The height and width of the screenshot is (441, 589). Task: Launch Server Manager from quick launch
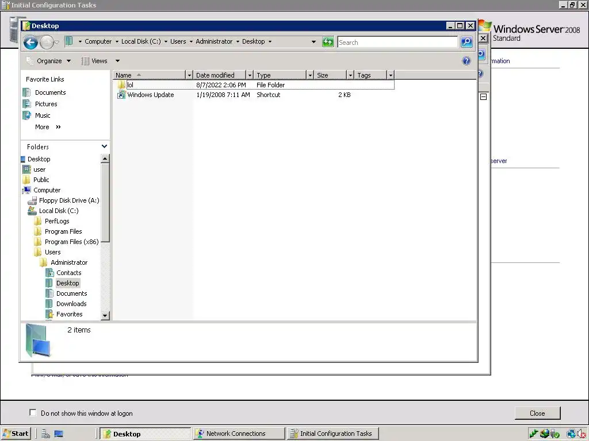tap(46, 434)
